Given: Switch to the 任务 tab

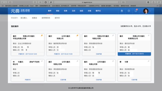Looking at the screenshot, I should (x=66, y=11).
